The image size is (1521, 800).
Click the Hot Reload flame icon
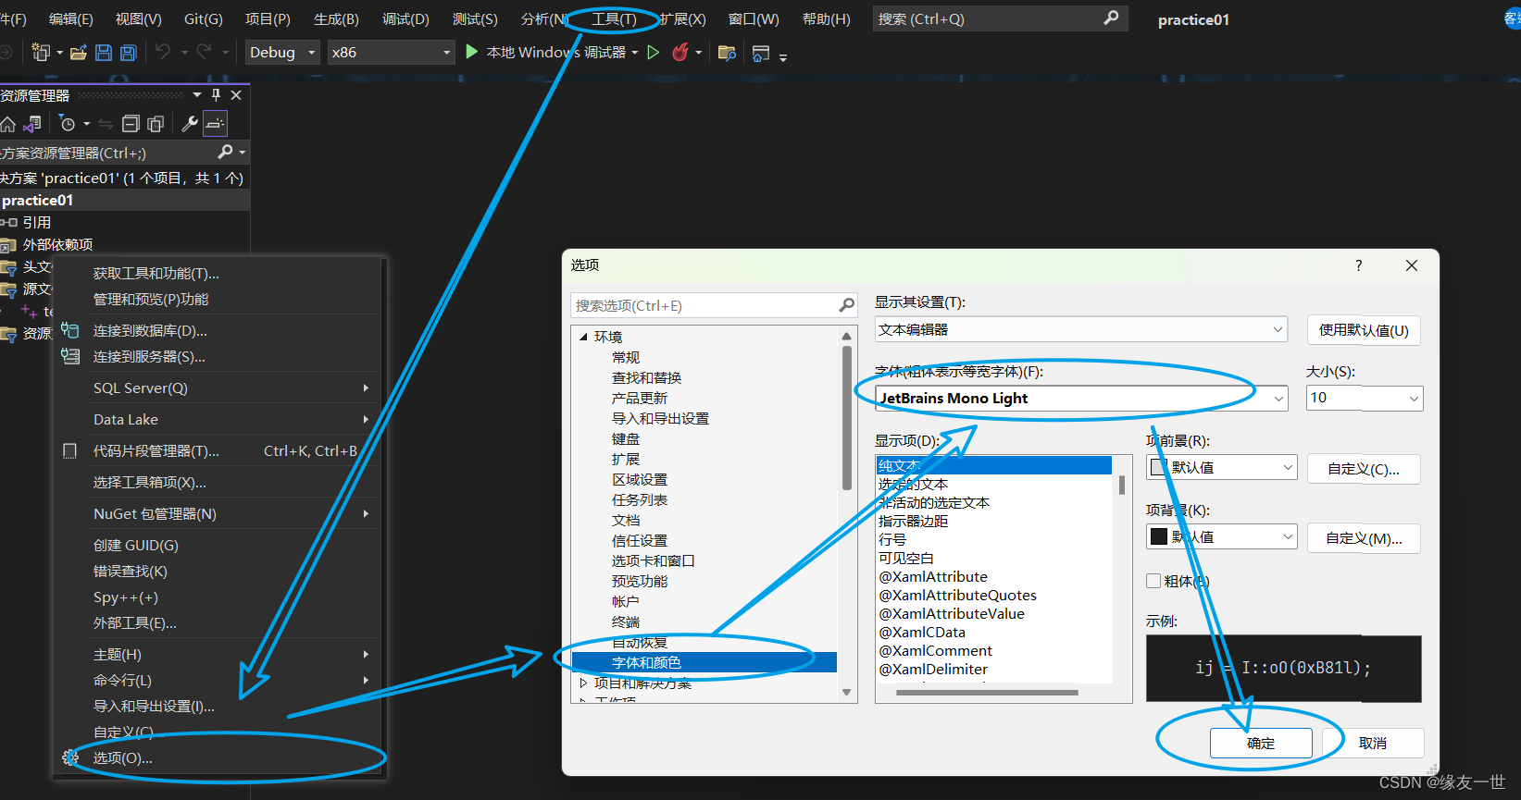coord(680,53)
